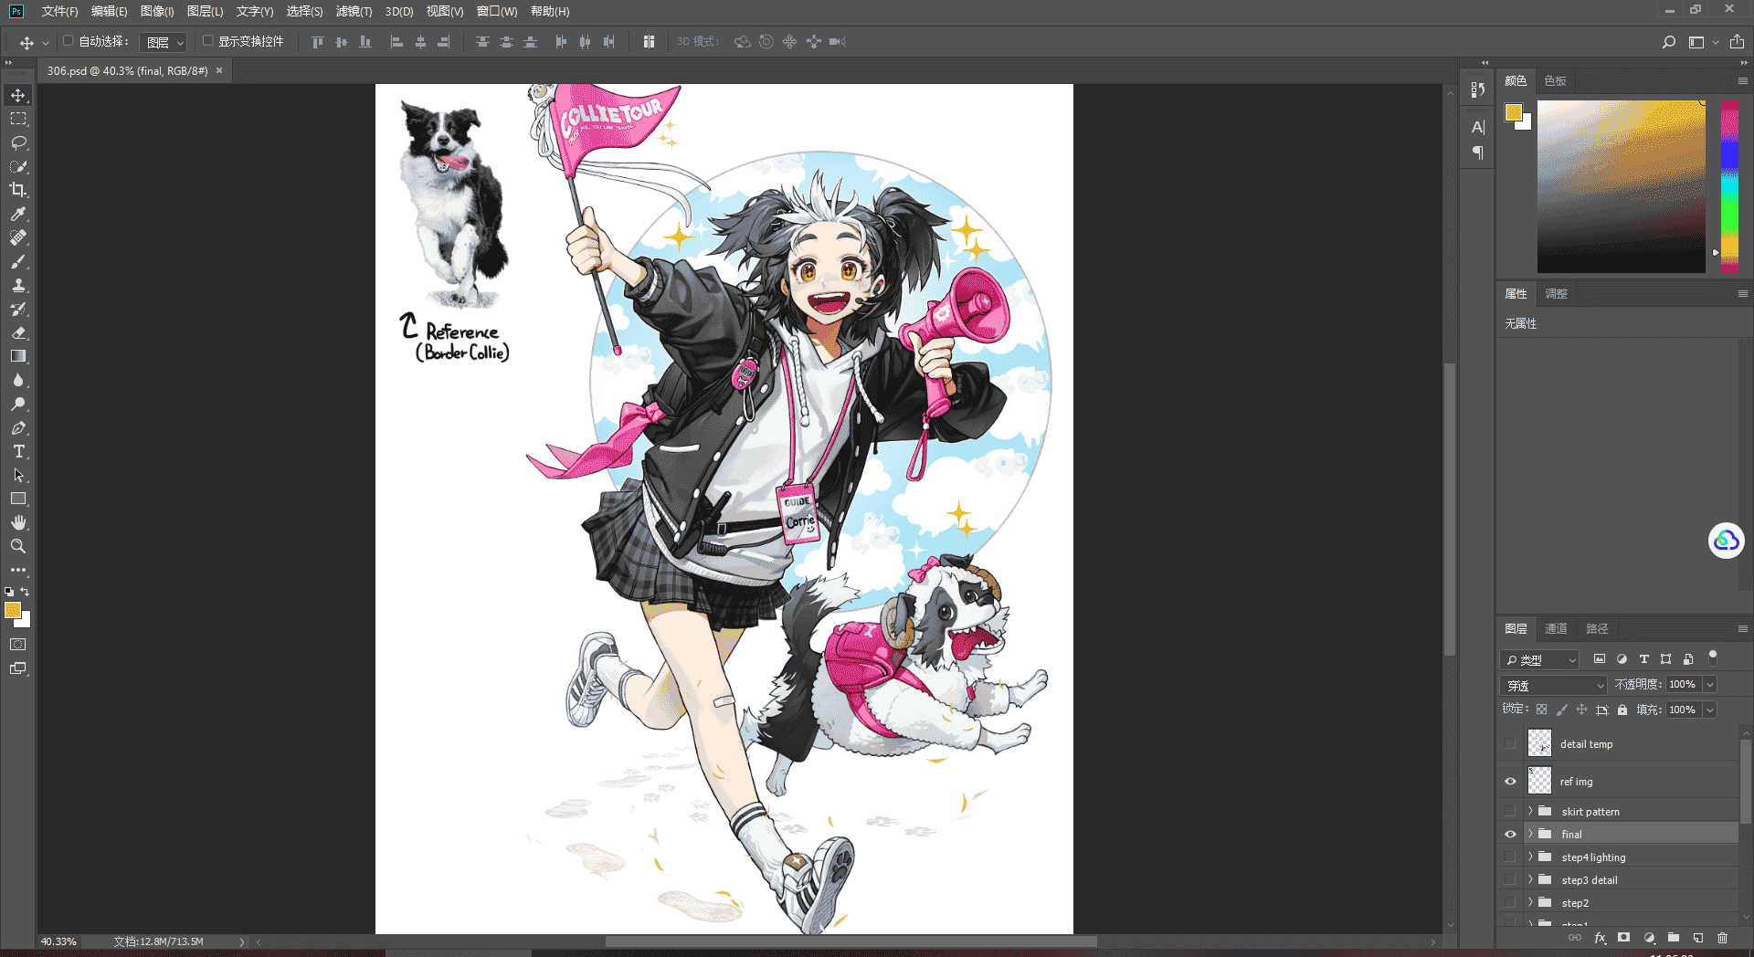The image size is (1754, 957).
Task: Switch to the 通道 tab
Action: pos(1556,628)
